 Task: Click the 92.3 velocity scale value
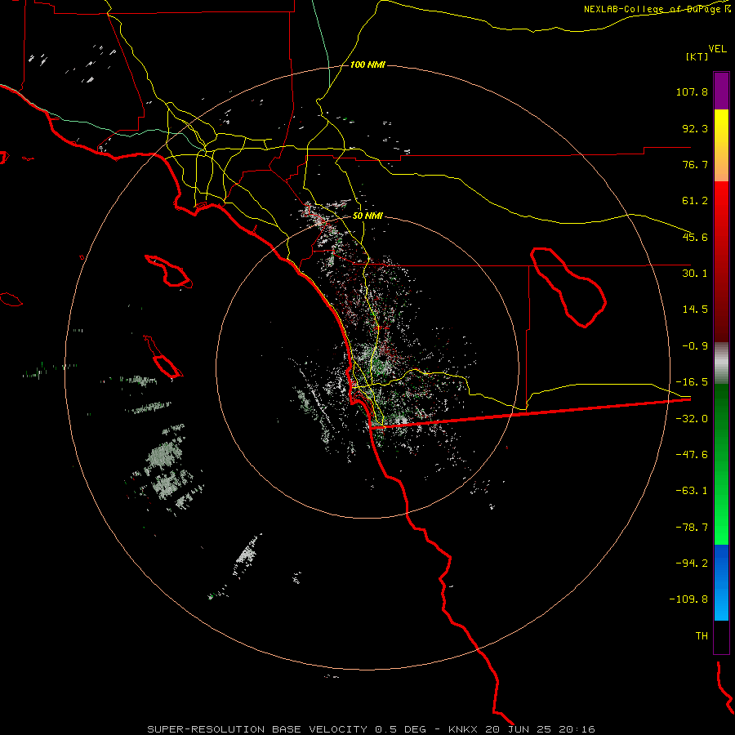[x=695, y=128]
